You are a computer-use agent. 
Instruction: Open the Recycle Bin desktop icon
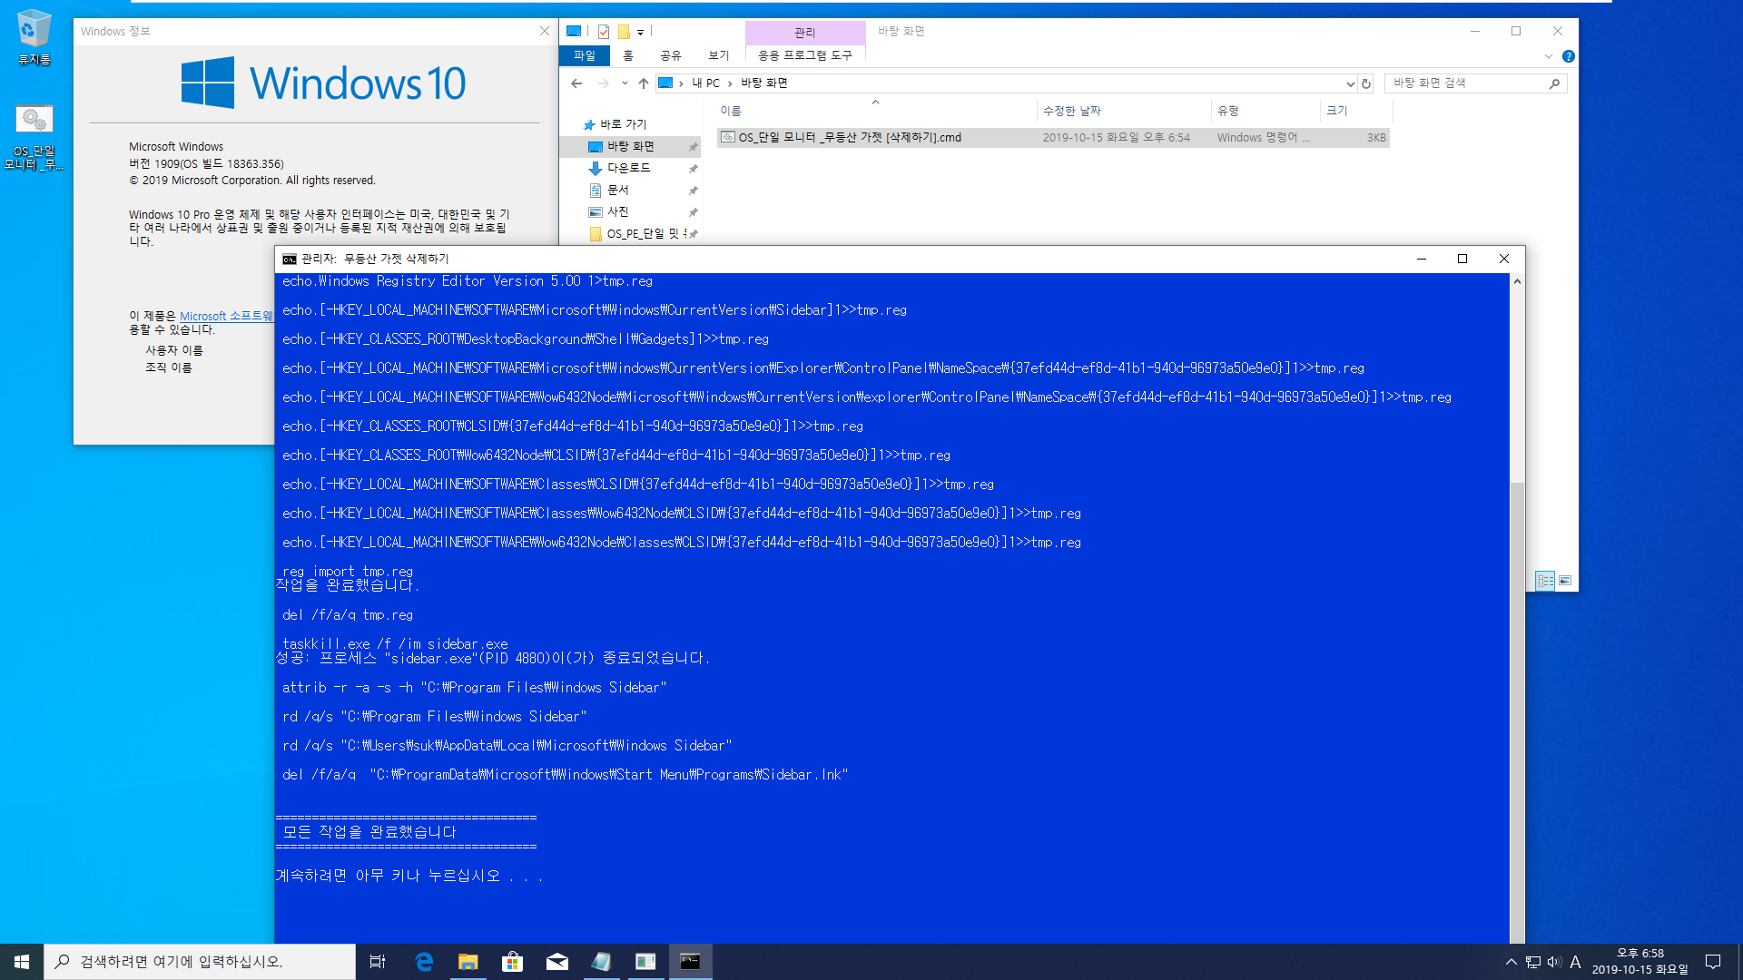click(34, 37)
